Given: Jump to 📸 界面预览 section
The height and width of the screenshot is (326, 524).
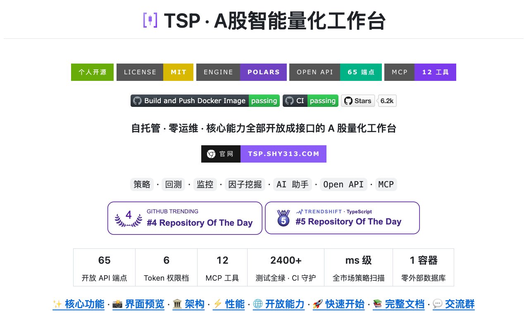Looking at the screenshot, I should pyautogui.click(x=138, y=305).
